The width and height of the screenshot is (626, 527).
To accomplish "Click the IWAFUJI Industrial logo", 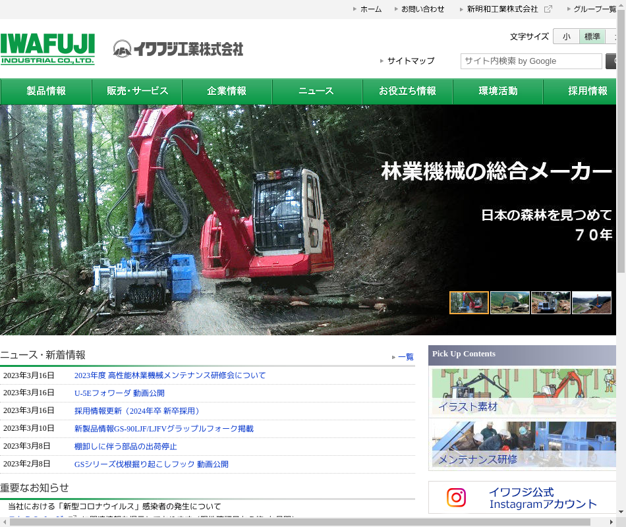I will (x=47, y=49).
